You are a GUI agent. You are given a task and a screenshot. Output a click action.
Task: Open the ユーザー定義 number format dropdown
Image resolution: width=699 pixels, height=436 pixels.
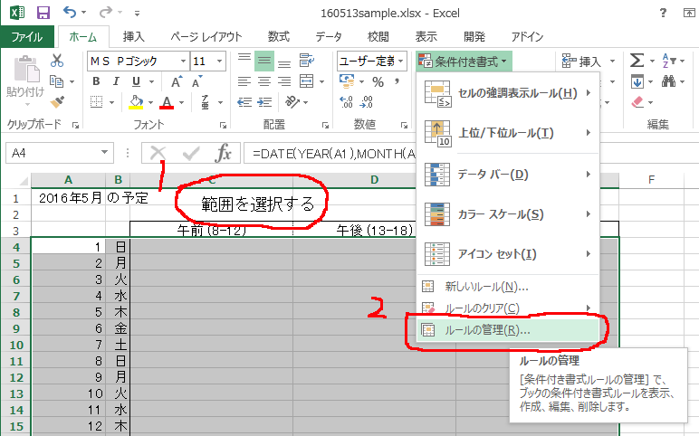pyautogui.click(x=402, y=61)
